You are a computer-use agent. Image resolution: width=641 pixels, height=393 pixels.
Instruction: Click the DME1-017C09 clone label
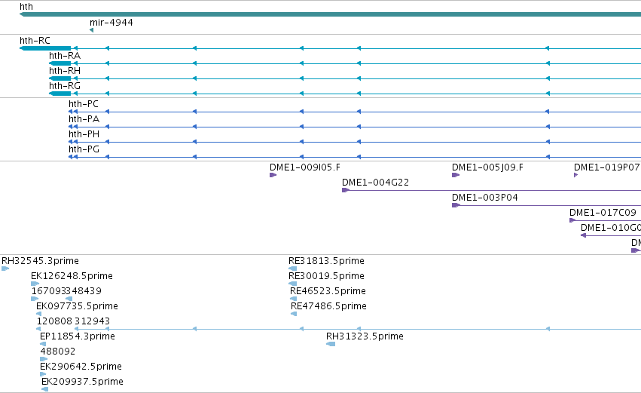pyautogui.click(x=603, y=213)
